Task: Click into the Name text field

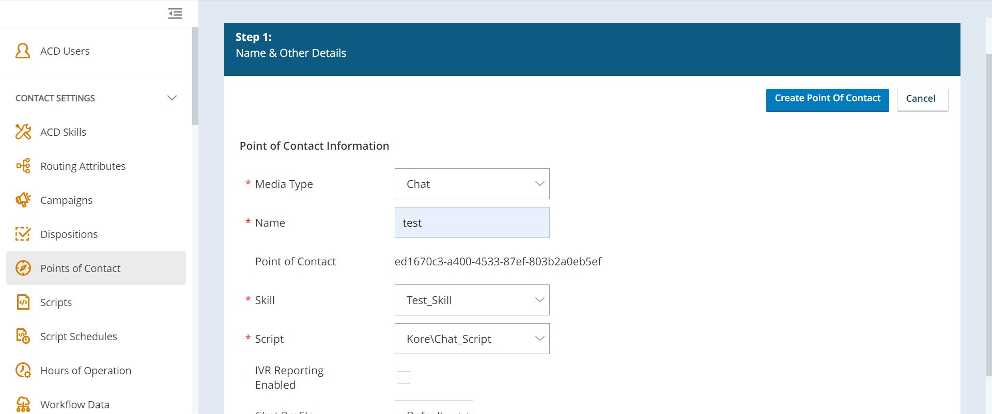Action: click(472, 222)
